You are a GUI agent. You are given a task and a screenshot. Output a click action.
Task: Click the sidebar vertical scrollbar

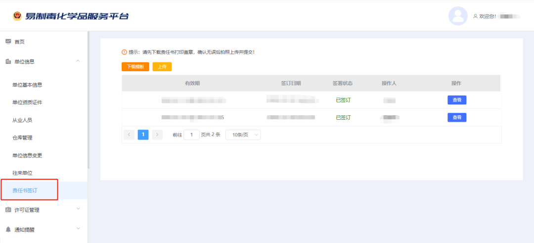pos(88,99)
